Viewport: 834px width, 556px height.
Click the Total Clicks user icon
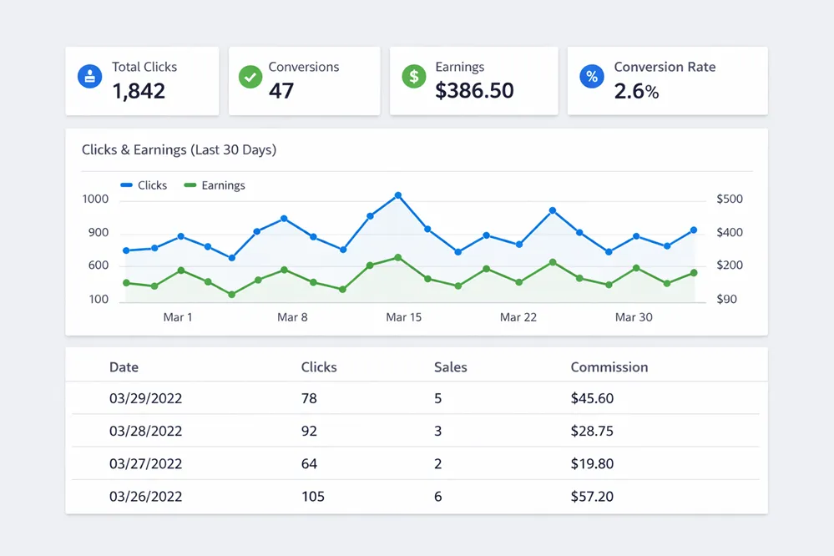[x=89, y=76]
